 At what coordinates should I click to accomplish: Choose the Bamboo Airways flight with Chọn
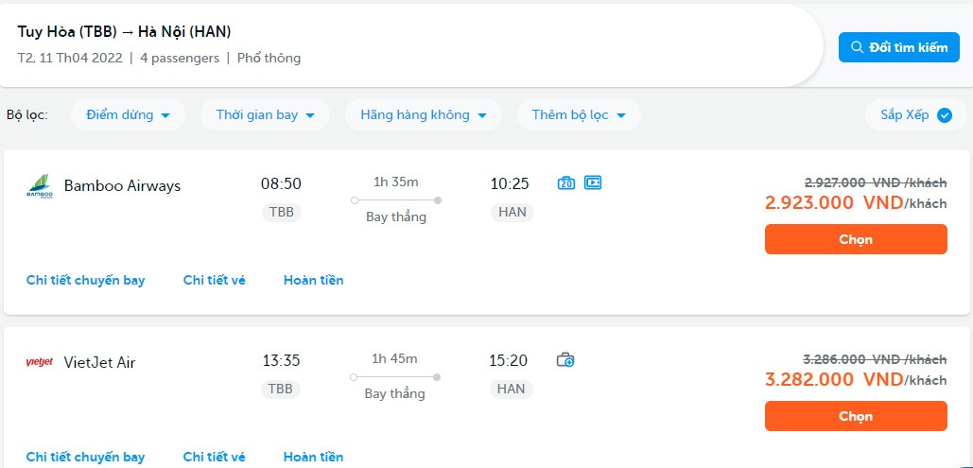pyautogui.click(x=855, y=239)
